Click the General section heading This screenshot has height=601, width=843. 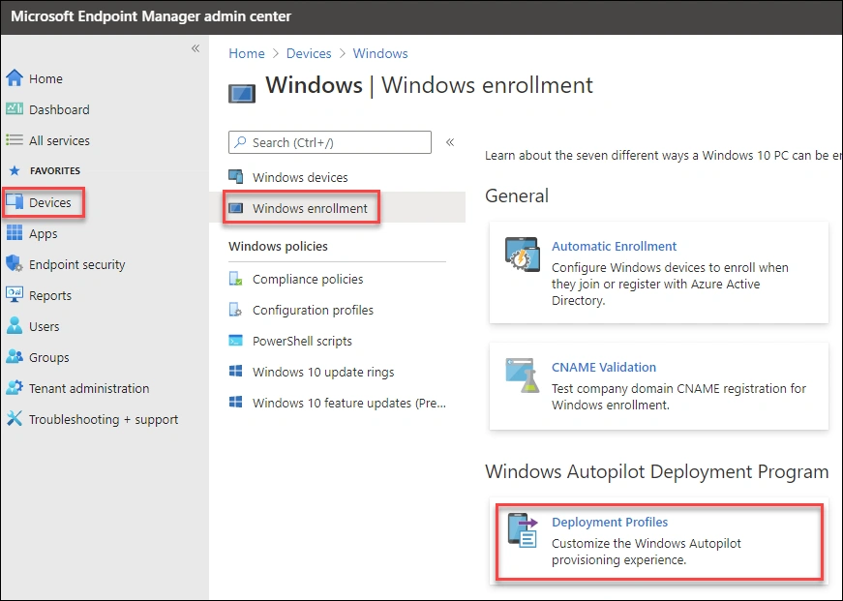pyautogui.click(x=517, y=195)
